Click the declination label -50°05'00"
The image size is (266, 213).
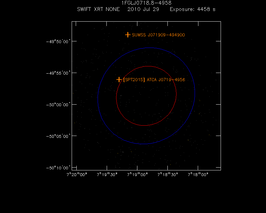[x=58, y=136]
